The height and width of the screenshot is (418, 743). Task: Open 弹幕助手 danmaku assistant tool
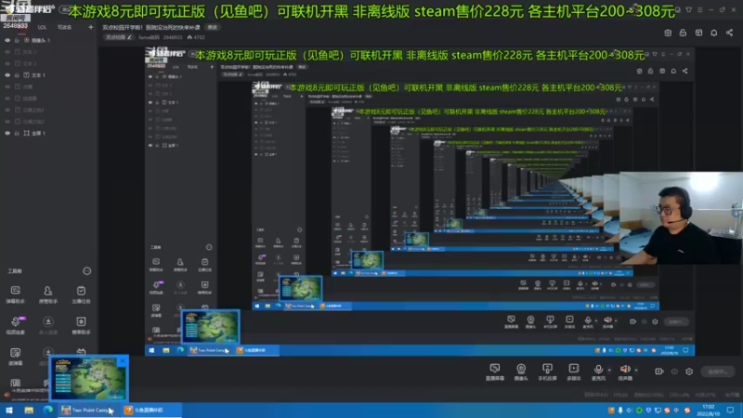tap(15, 294)
